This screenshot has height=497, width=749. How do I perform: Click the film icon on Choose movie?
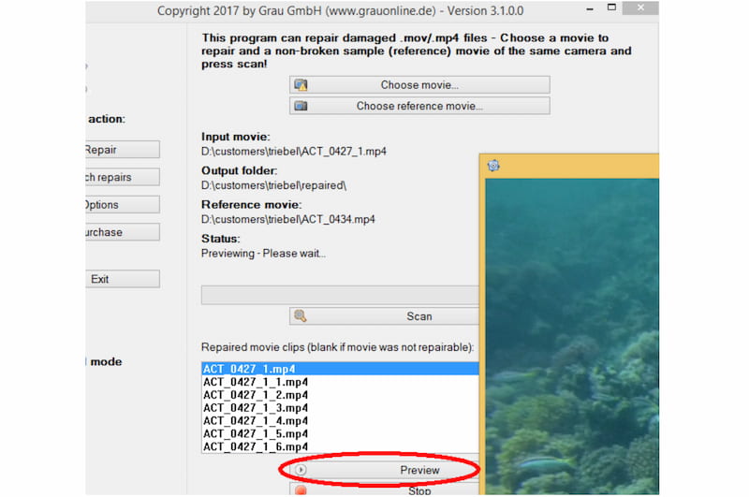301,85
